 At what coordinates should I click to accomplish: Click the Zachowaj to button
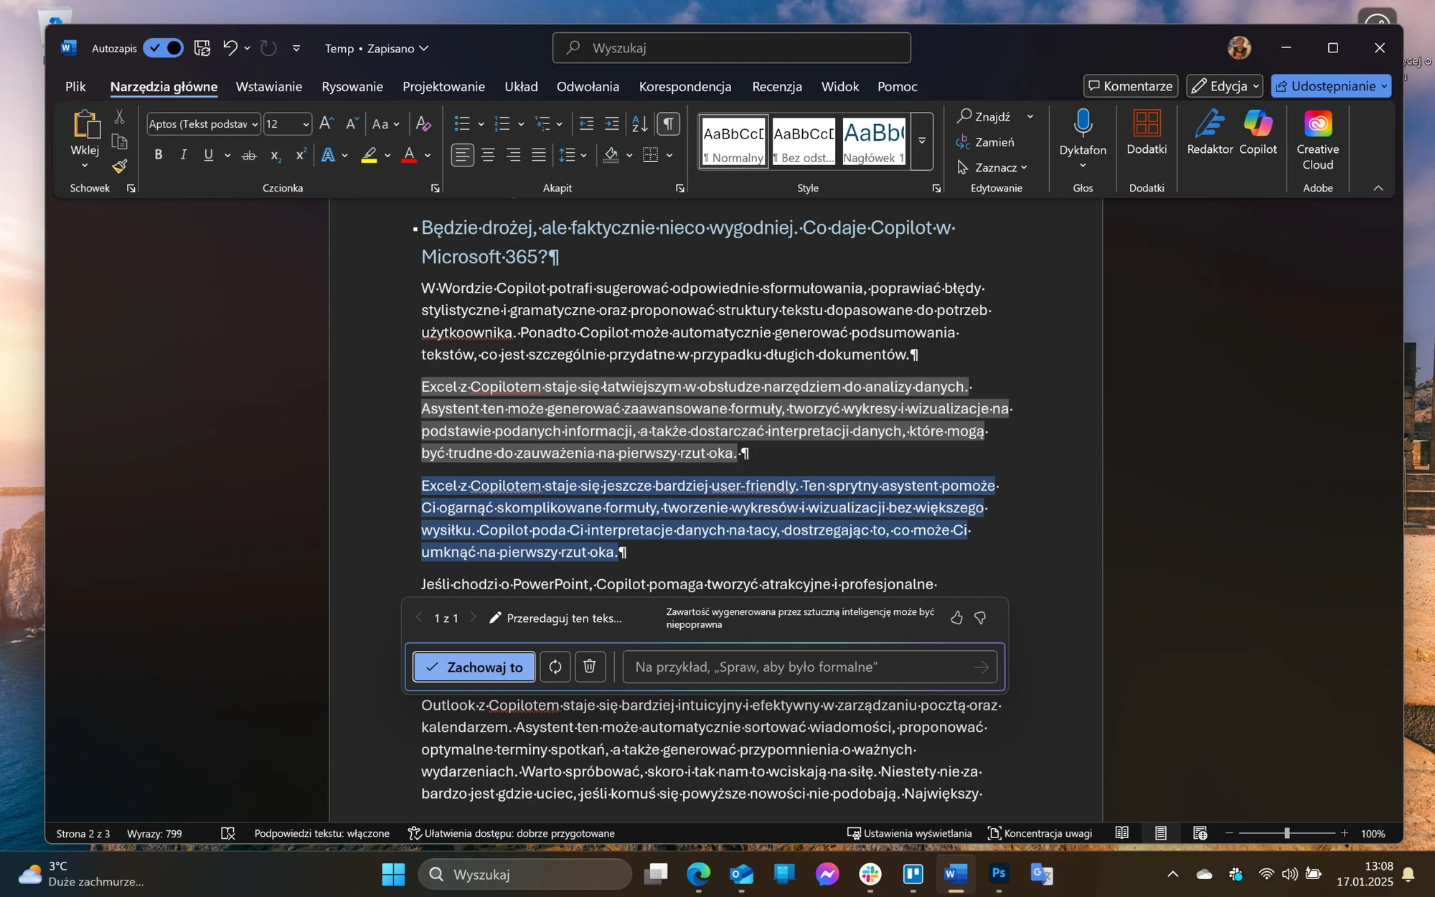pos(474,667)
